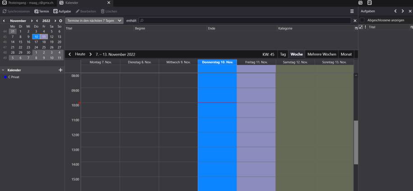Enable Abgeschlossene anzeigen checkbox
Image resolution: width=413 pixels, height=191 pixels.
tap(362, 20)
